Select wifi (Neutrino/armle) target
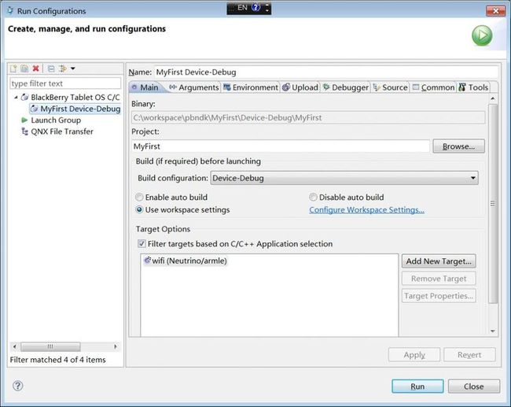 pos(186,261)
